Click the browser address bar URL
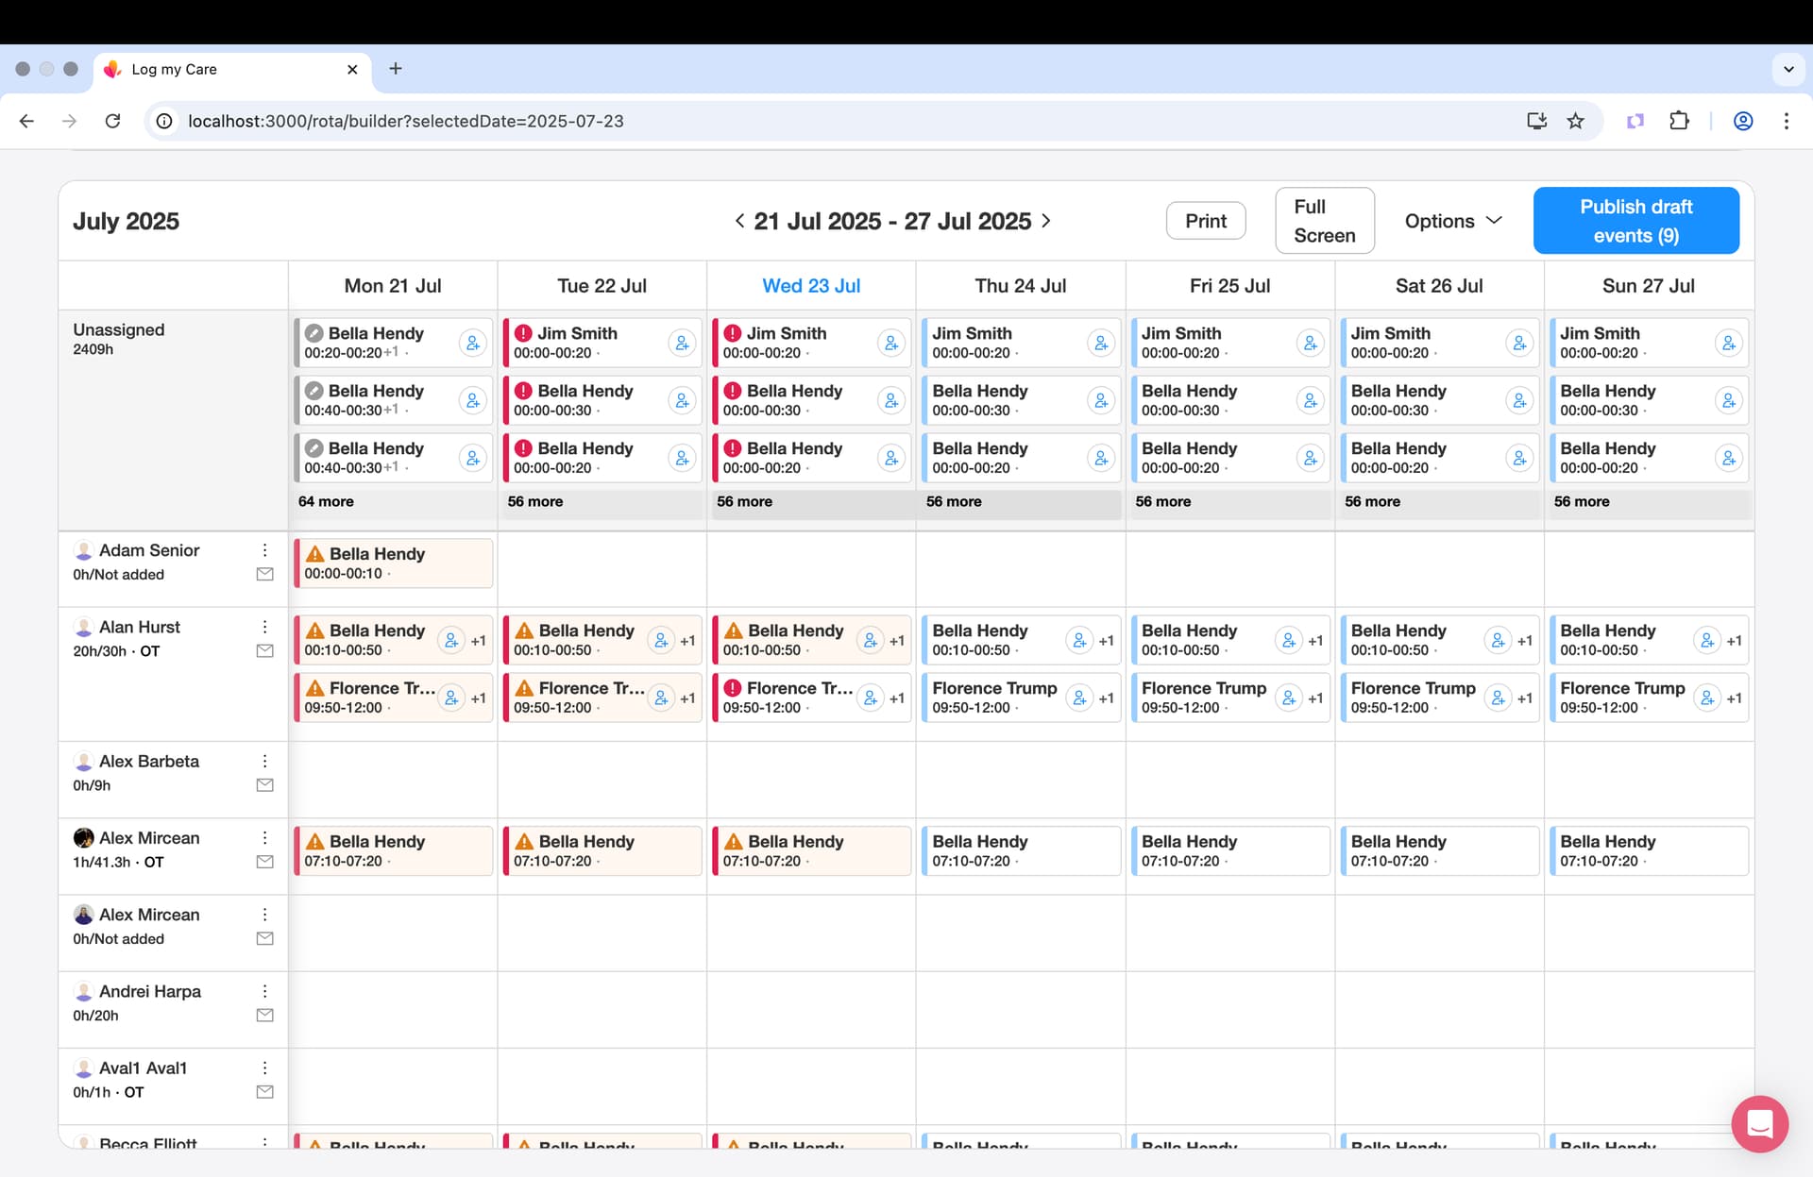The image size is (1813, 1177). coord(406,121)
